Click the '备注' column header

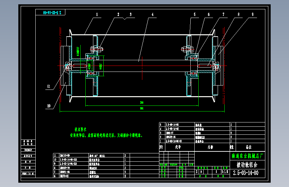[x=249, y=147]
